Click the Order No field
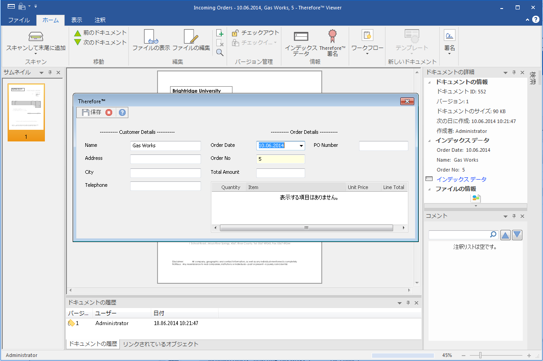The image size is (543, 361). pyautogui.click(x=280, y=159)
